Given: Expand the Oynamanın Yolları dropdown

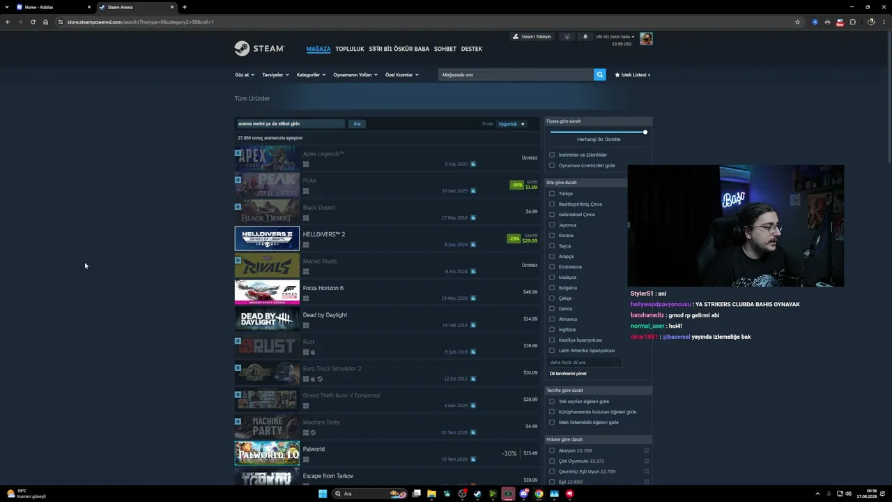Looking at the screenshot, I should pos(355,75).
